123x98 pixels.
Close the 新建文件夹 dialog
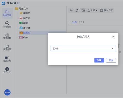[x=113, y=37]
